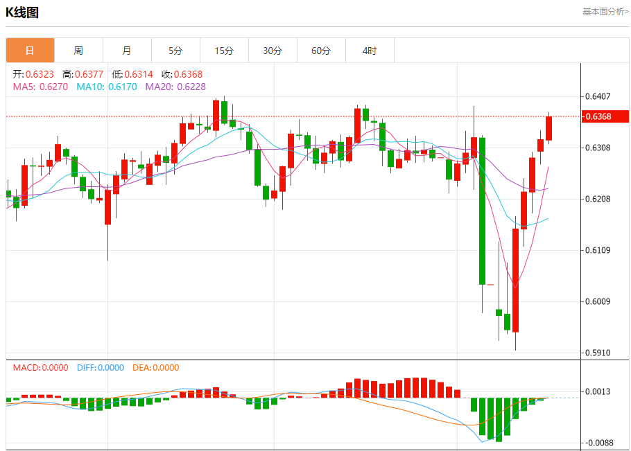Click the 0.6009 price axis label
The height and width of the screenshot is (451, 631).
click(598, 301)
